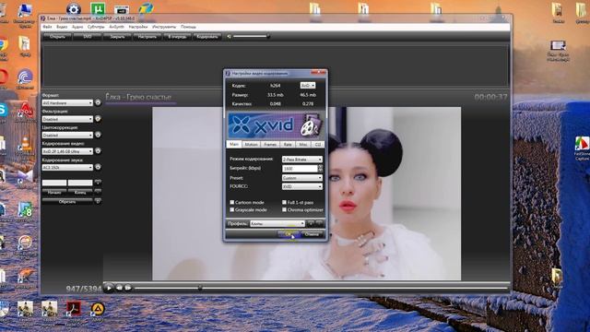Click the toolbar volume slider
This screenshot has height=332, width=590.
point(251,37)
